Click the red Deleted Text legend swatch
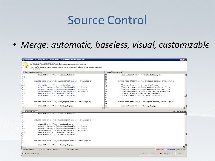215x161 pixels. [x=160, y=149]
